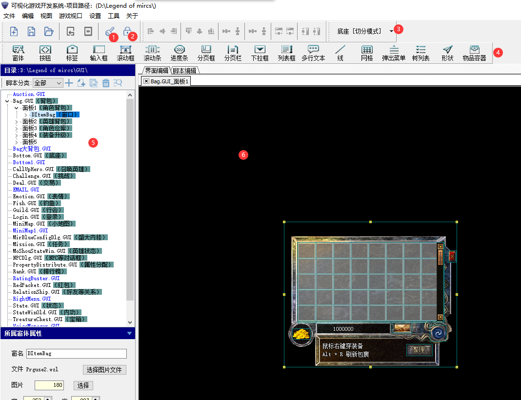The width and height of the screenshot is (521, 400).
Task: Click the align right icon
Action: coord(174,31)
